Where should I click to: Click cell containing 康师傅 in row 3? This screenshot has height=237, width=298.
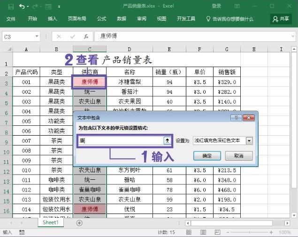90,82
